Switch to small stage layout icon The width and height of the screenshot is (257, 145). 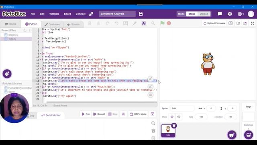tap(238, 23)
